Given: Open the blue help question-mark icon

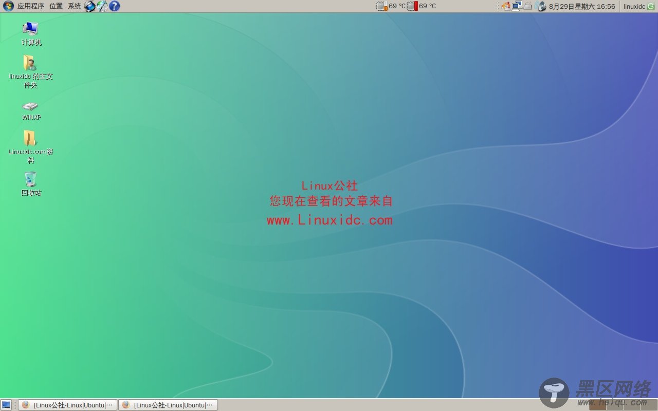Looking at the screenshot, I should pos(114,6).
